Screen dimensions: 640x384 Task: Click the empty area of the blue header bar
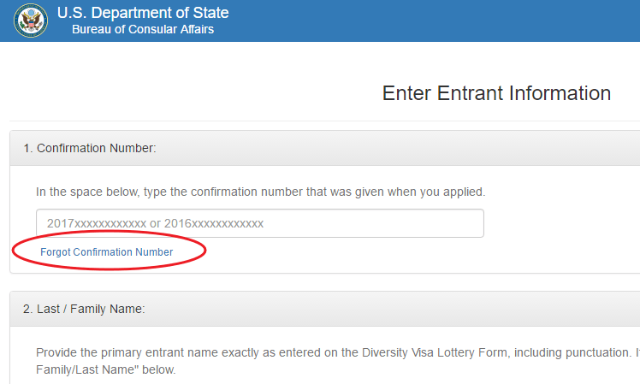point(428,21)
